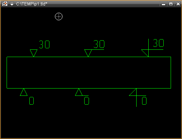This screenshot has height=139, width=182.
Task: Close the p1.tld document window
Action: tap(178, 4)
